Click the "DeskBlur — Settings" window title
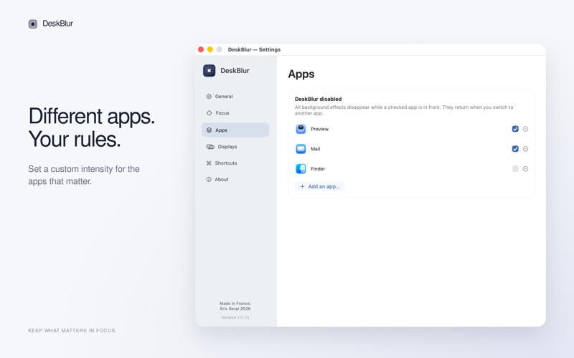 tap(254, 49)
